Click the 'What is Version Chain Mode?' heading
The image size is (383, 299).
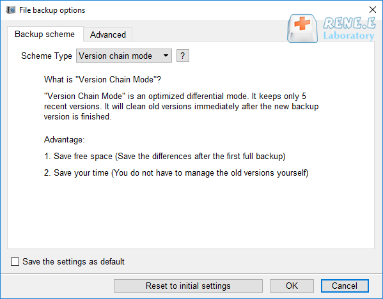click(x=102, y=80)
